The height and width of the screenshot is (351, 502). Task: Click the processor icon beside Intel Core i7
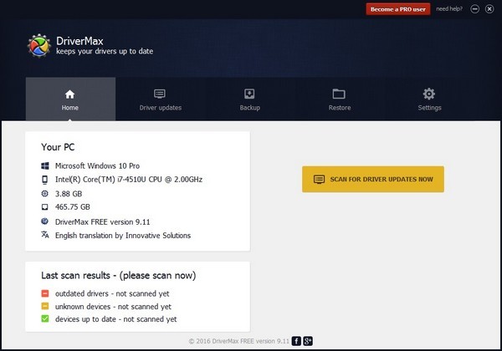[45, 180]
